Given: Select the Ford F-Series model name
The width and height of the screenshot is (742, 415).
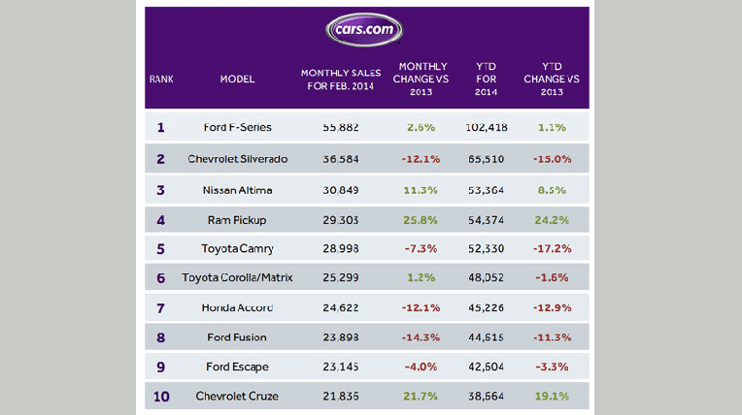Looking at the screenshot, I should point(238,127).
